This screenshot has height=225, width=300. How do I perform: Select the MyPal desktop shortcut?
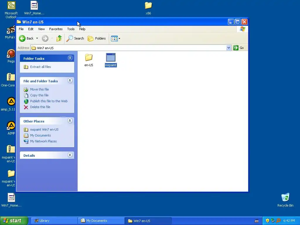click(10, 33)
